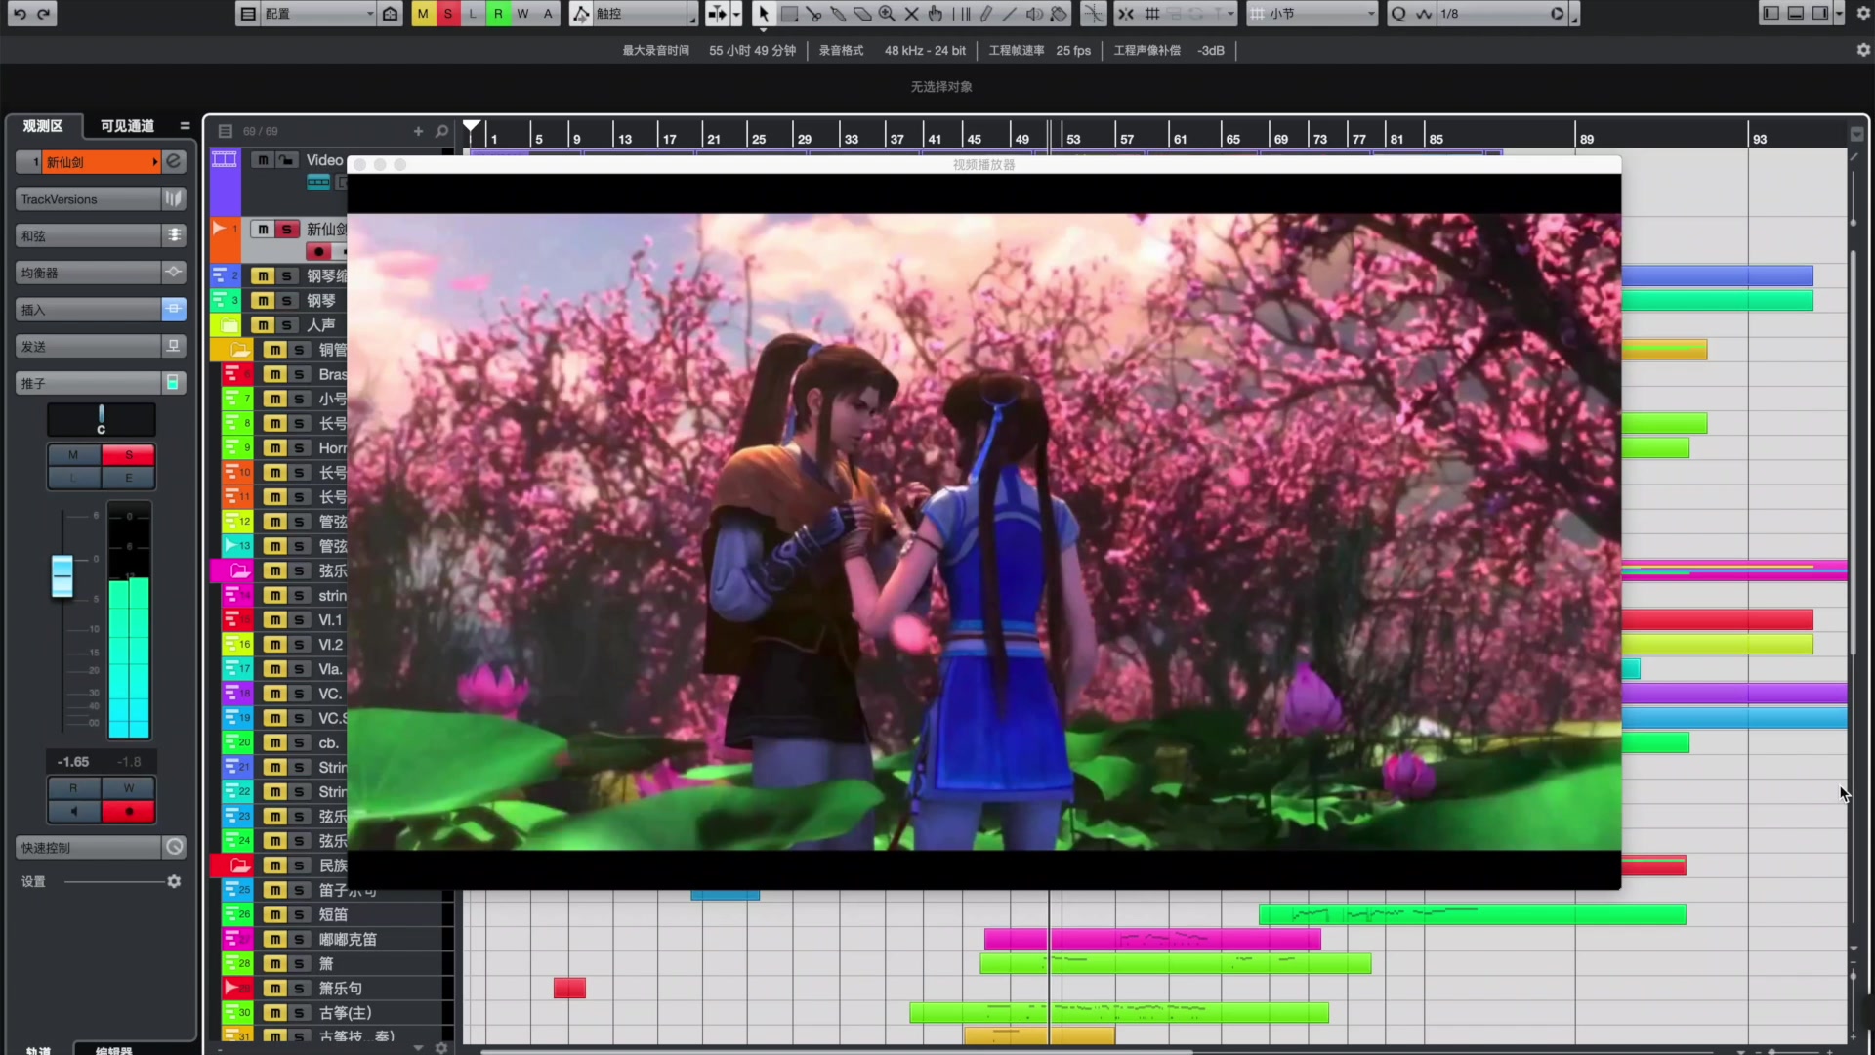Click the pan control display

(101, 420)
